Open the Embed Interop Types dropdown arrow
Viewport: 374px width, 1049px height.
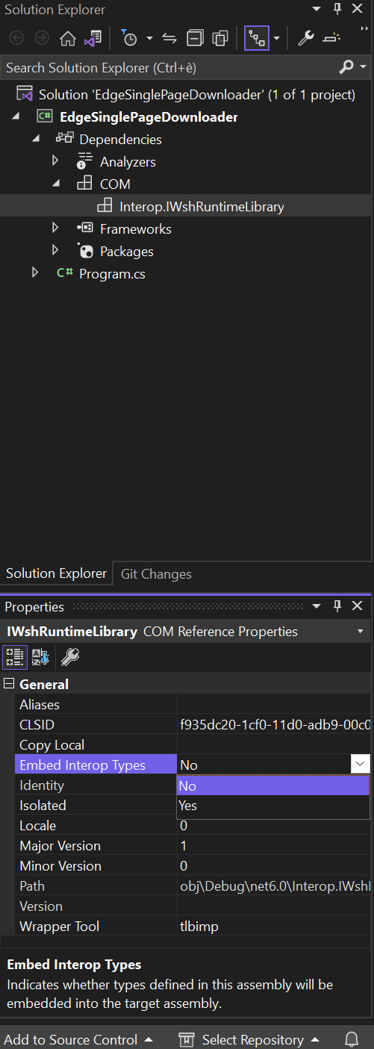(360, 764)
